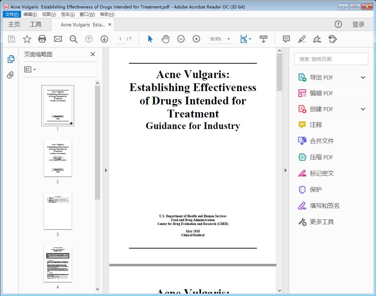Image resolution: width=376 pixels, height=296 pixels.
Task: Open the 文件 menu
Action: pos(12,14)
